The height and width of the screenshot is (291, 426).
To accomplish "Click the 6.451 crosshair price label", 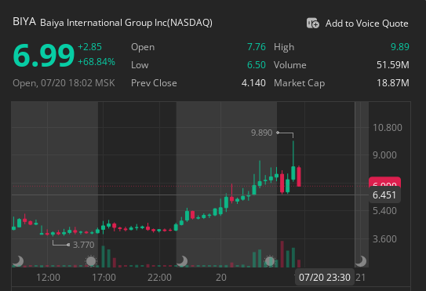I will click(x=384, y=195).
